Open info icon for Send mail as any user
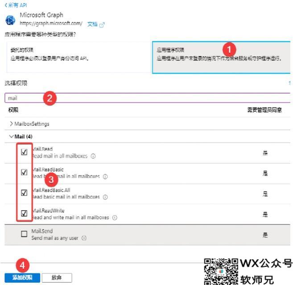 (84, 238)
